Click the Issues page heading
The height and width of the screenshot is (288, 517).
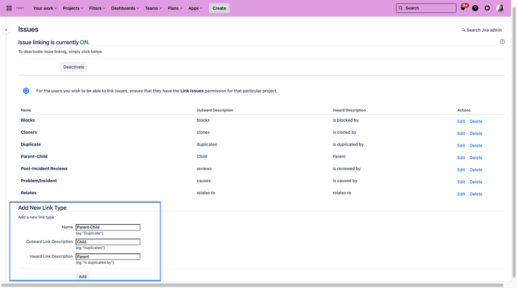point(28,30)
